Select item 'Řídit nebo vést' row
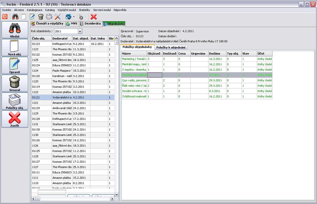317x204 pixels. 197,86
